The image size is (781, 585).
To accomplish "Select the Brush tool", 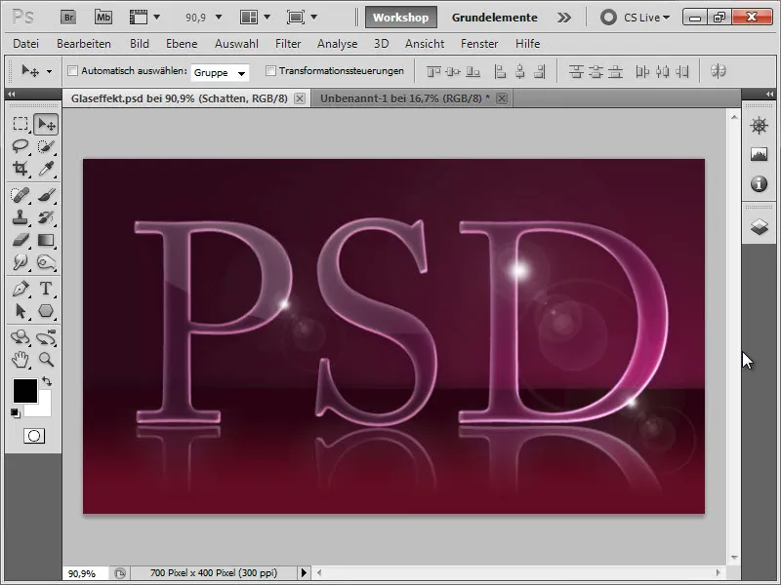I will pos(46,195).
